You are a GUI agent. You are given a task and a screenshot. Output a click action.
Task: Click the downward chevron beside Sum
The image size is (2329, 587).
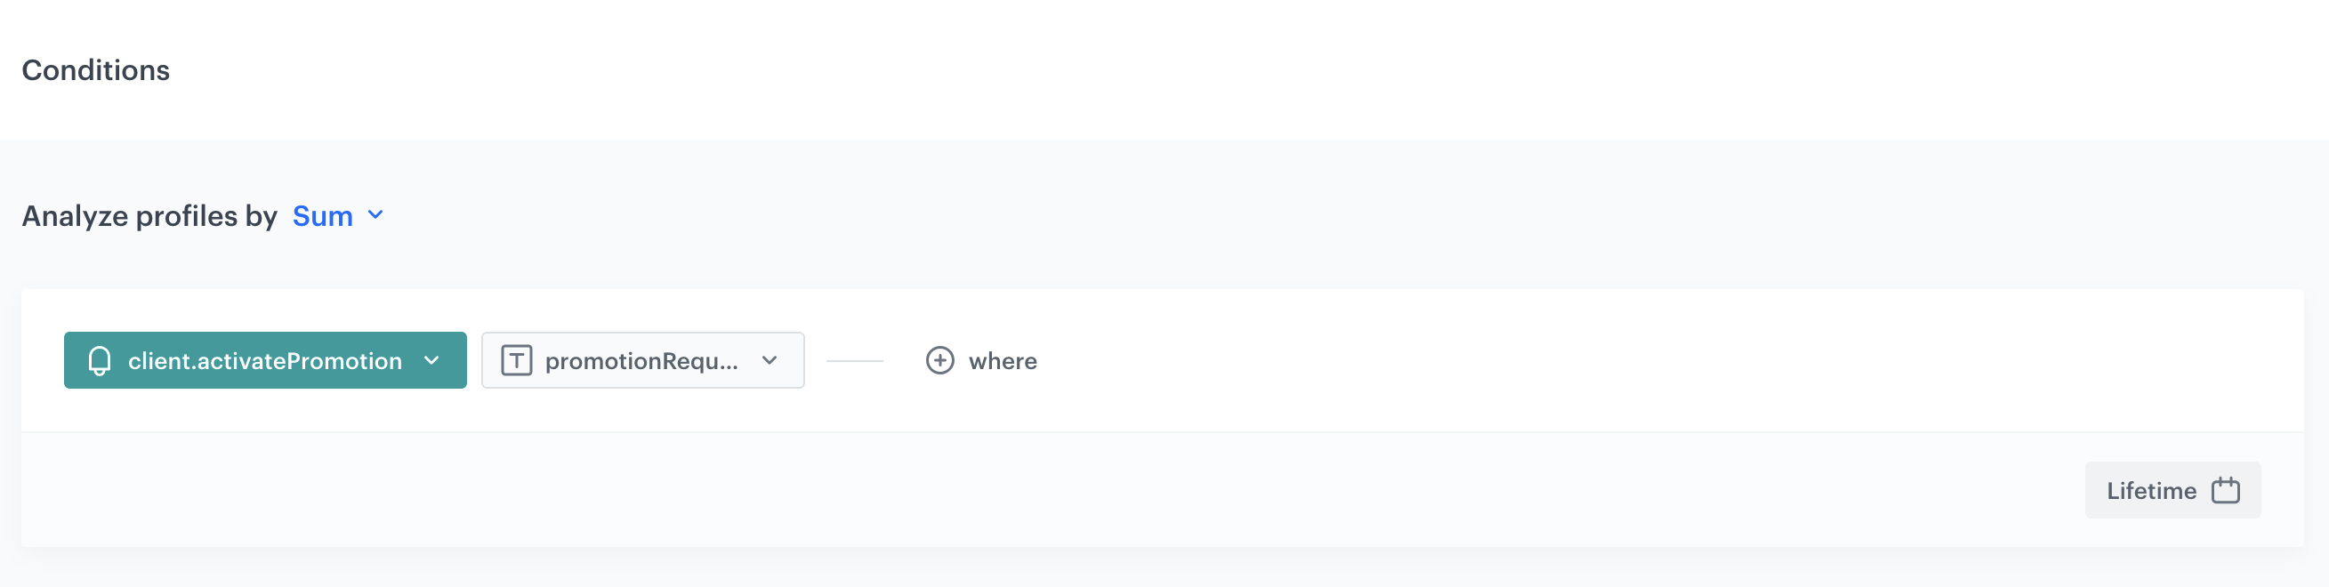coord(374,215)
